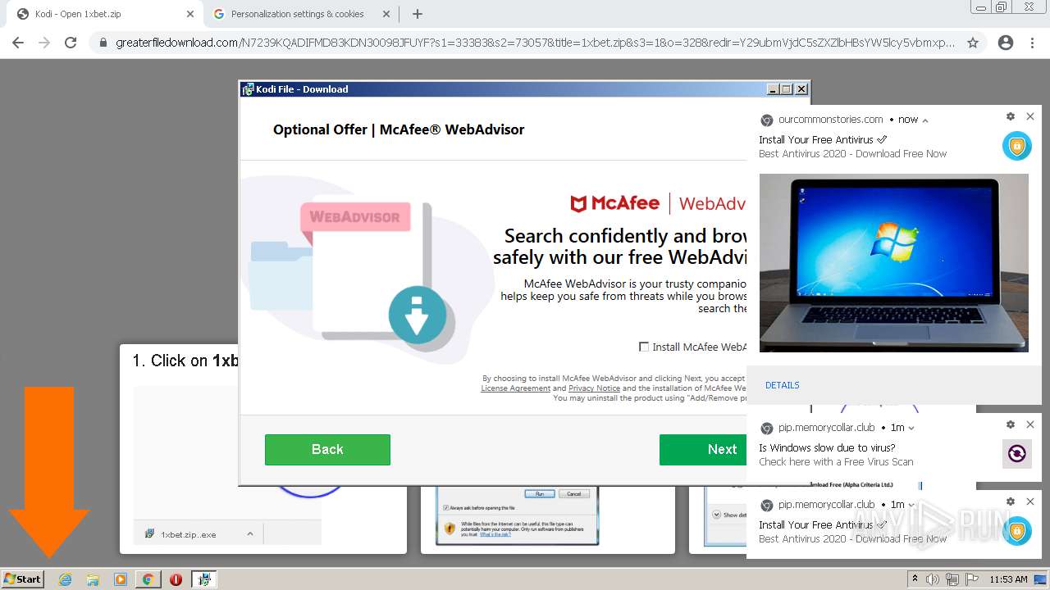Open settings for bottom antivirus notification
Screen dimensions: 1050x590
coord(1011,501)
